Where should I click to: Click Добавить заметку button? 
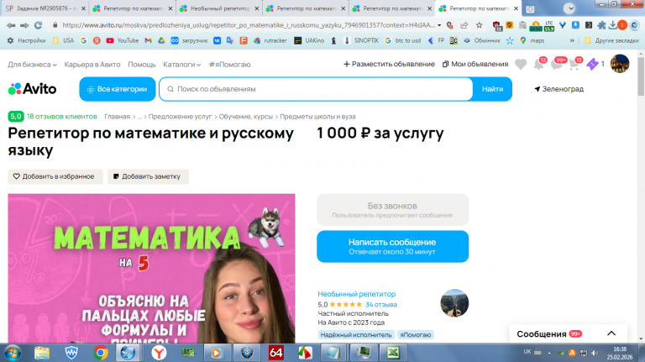[148, 176]
